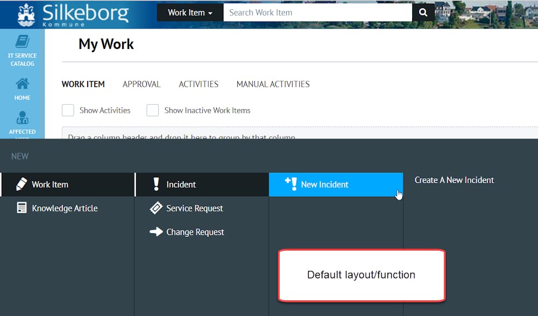Select the Manual Activities tab

point(273,84)
